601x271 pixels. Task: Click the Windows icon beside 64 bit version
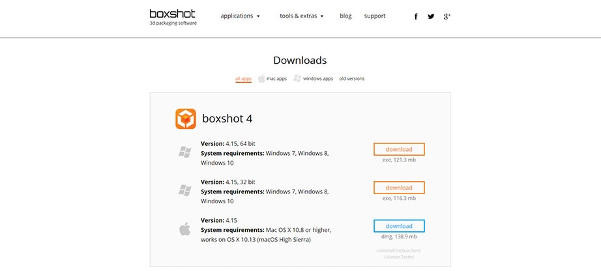(x=184, y=152)
